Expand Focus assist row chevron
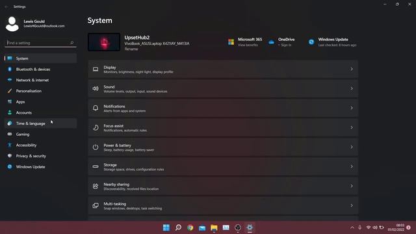The width and height of the screenshot is (416, 234). tap(352, 127)
